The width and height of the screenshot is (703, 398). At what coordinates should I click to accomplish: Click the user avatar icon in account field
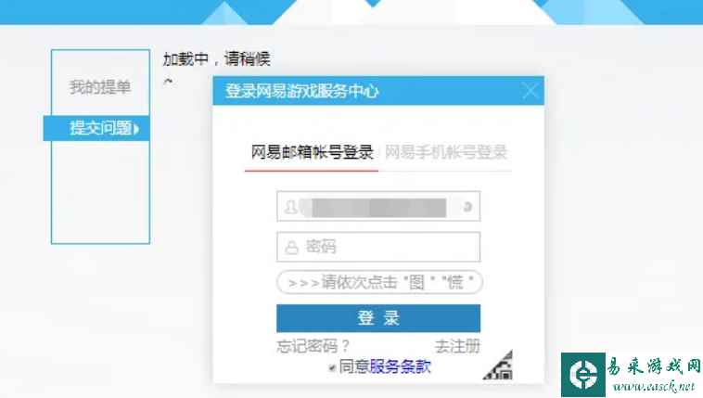(291, 207)
